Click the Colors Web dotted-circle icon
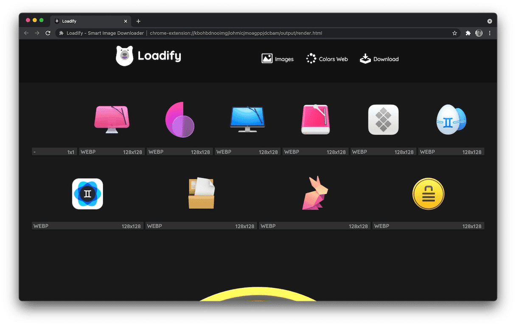Image resolution: width=516 pixels, height=326 pixels. (311, 59)
